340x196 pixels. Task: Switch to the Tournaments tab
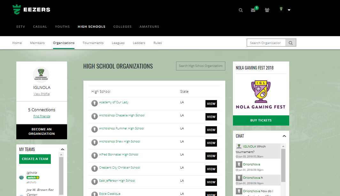(x=93, y=43)
